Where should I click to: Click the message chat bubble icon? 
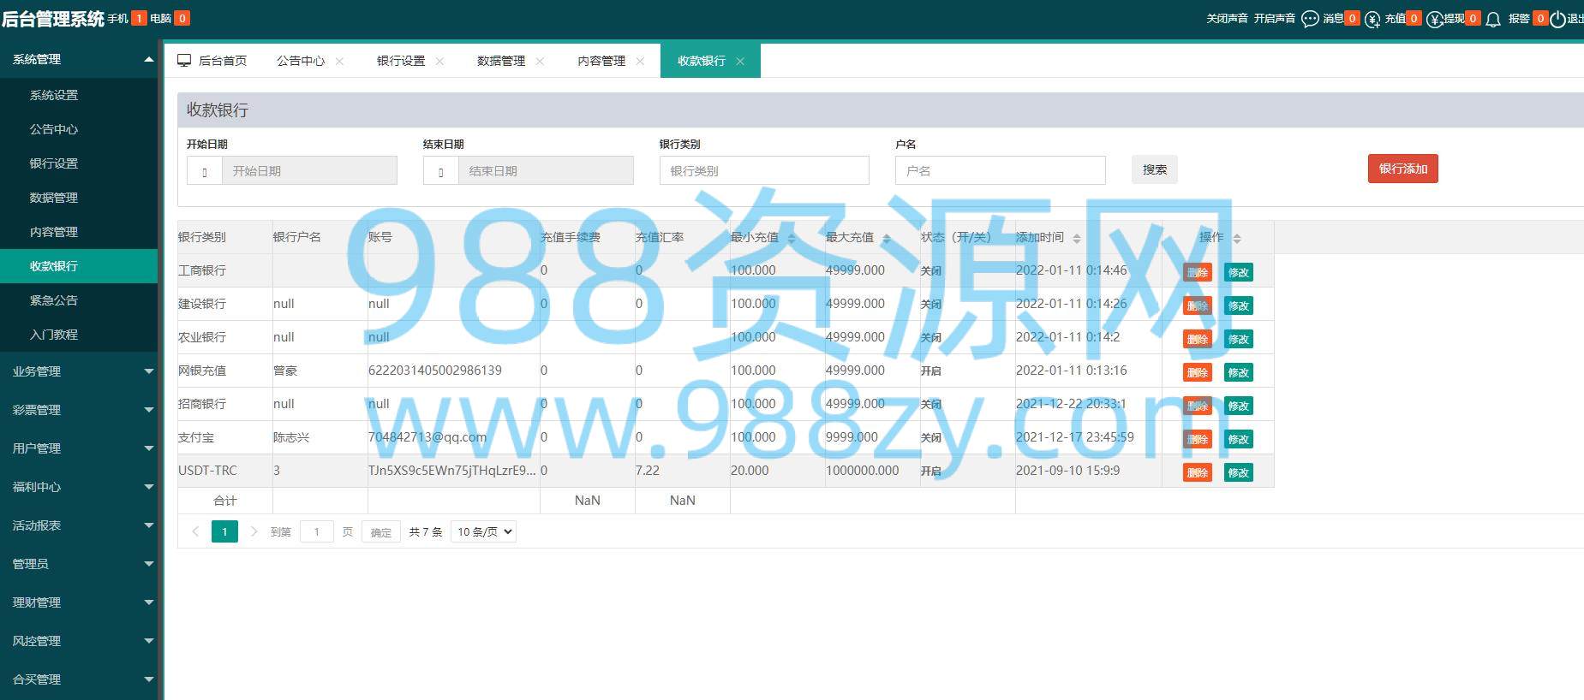[1310, 19]
